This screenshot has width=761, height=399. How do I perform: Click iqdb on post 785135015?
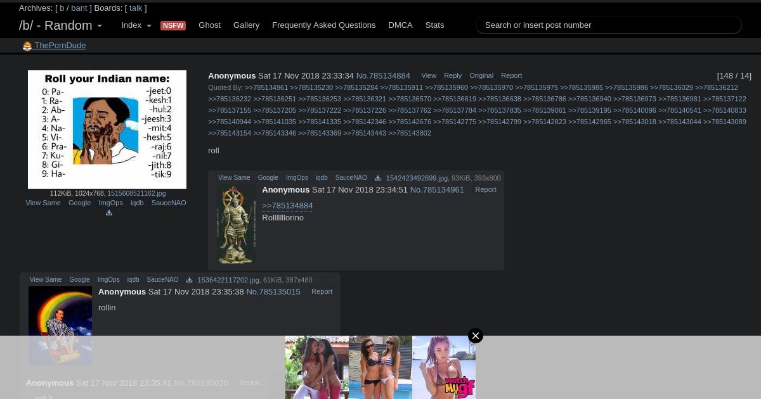pyautogui.click(x=133, y=280)
